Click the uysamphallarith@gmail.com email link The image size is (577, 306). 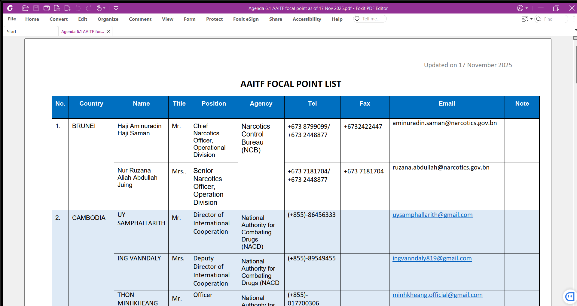pos(432,215)
